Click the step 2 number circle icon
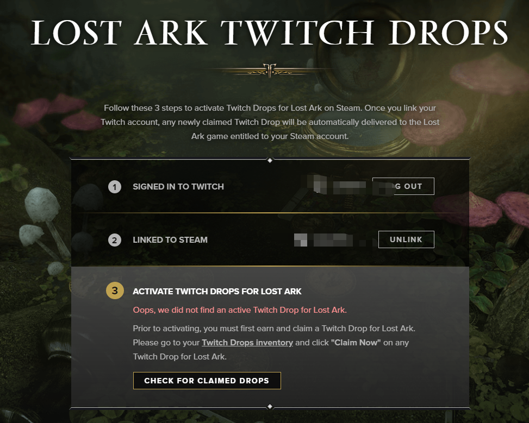Viewport: 529px width, 423px height. [x=115, y=240]
